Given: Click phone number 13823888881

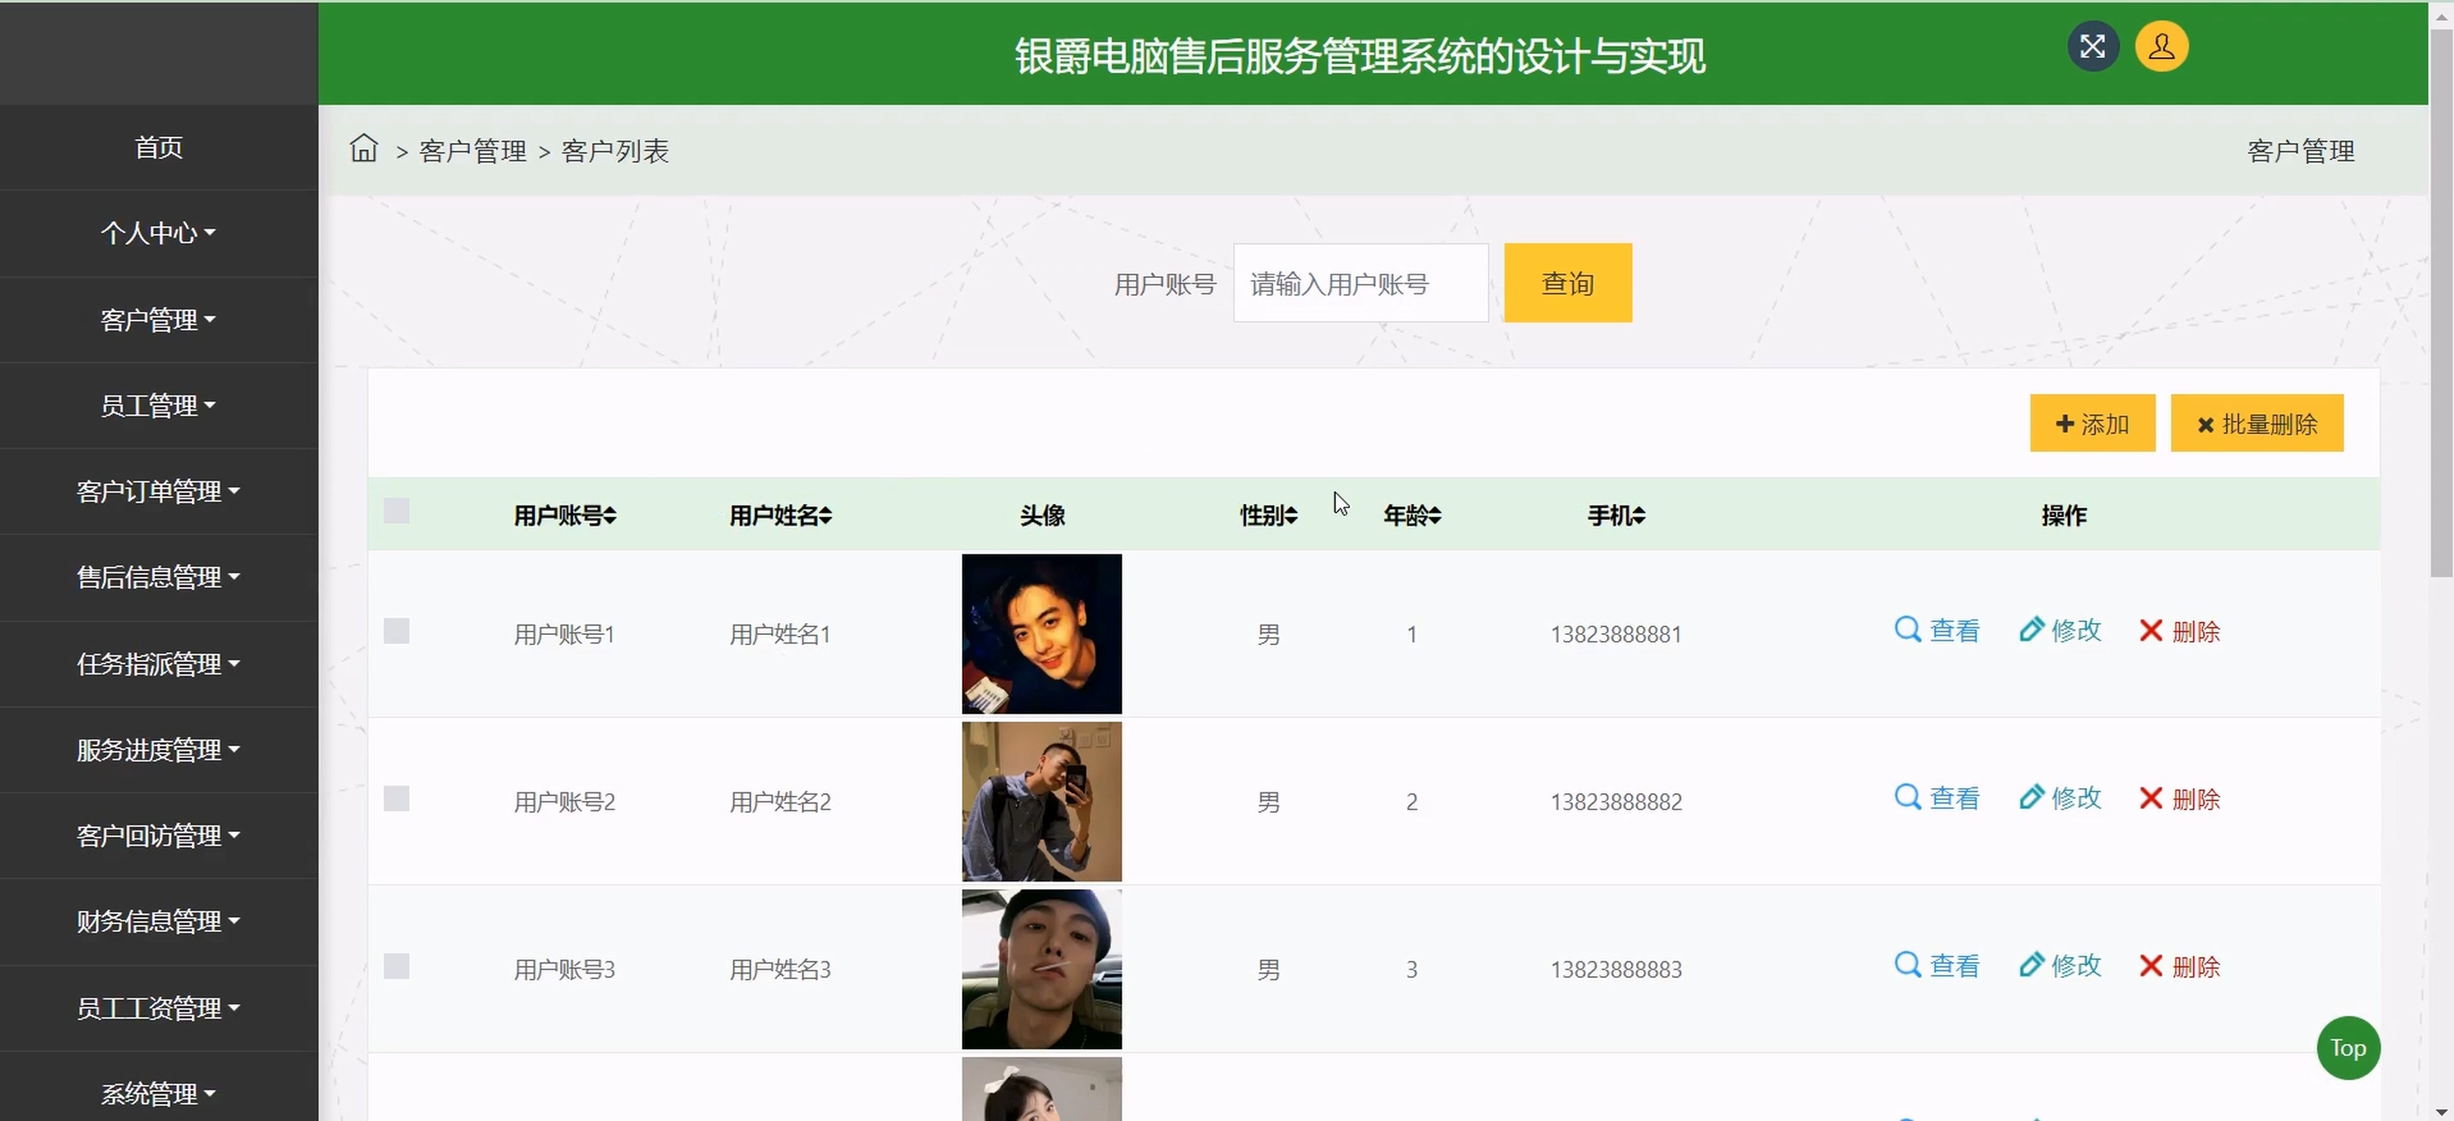Looking at the screenshot, I should [1615, 634].
